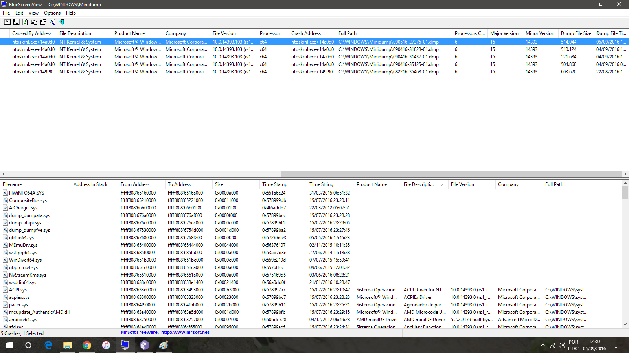
Task: Sort driver list by Filename column header
Action: [x=35, y=184]
